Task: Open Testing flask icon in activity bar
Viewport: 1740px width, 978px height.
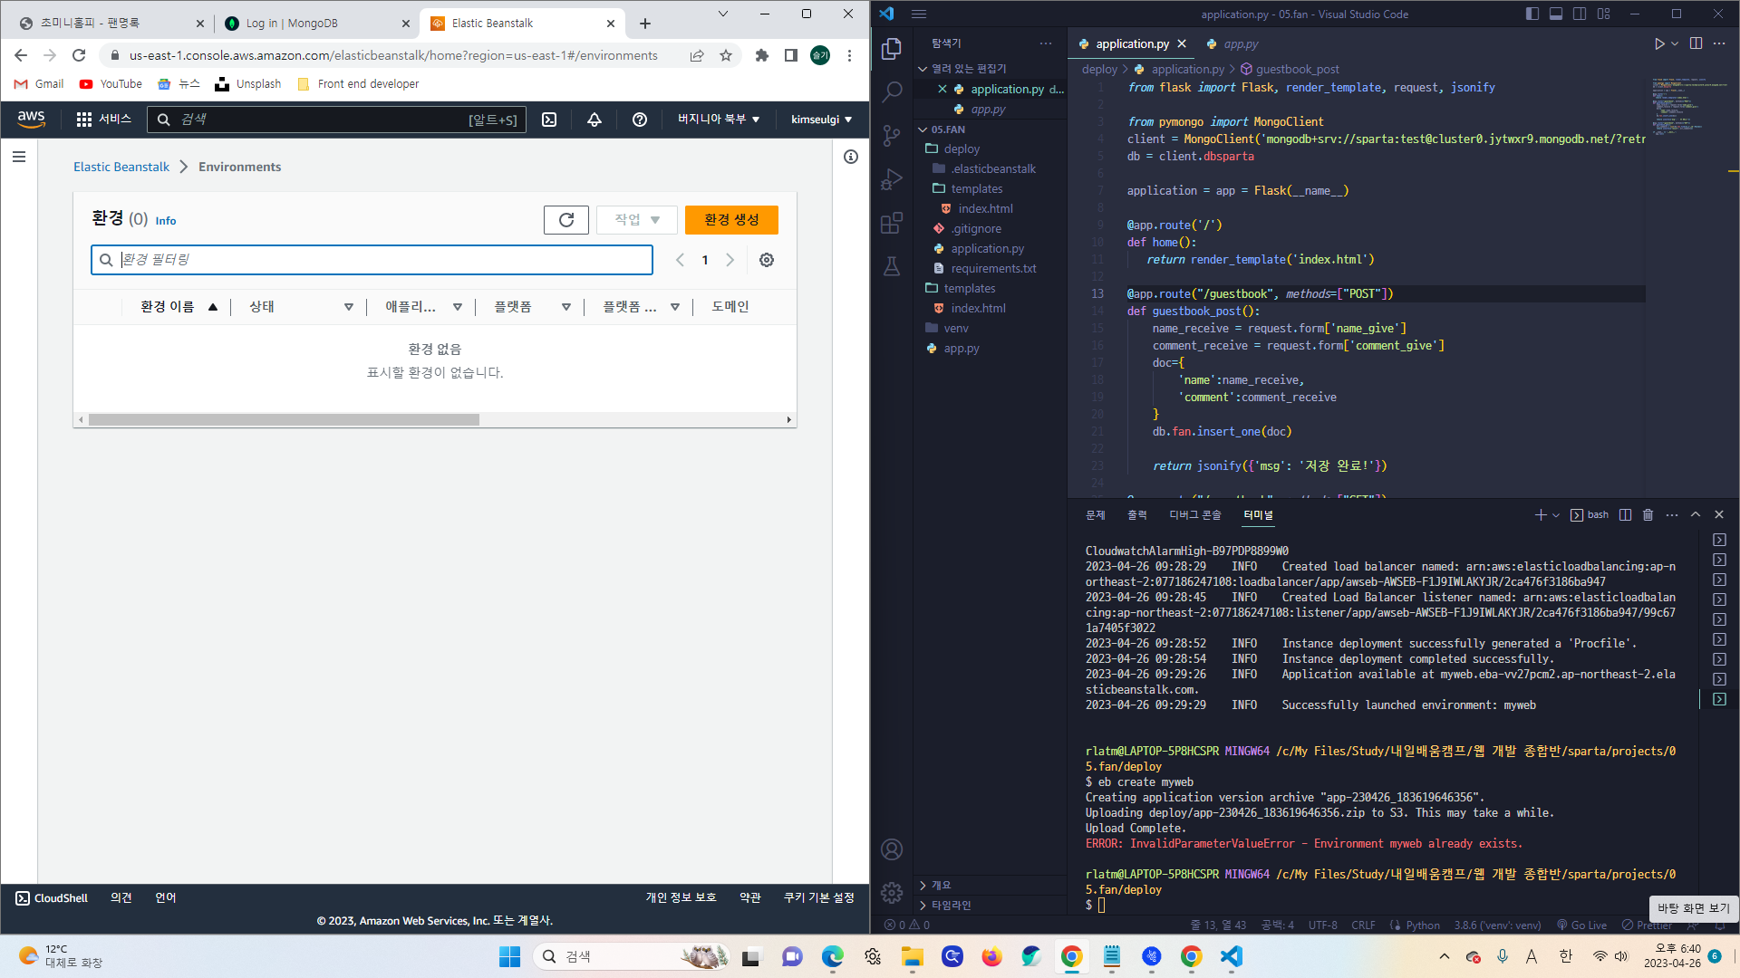Action: click(892, 265)
